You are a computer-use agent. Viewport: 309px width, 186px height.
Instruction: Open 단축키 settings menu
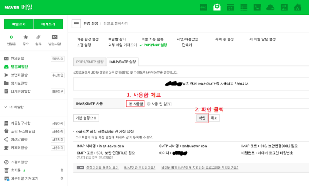click(187, 45)
